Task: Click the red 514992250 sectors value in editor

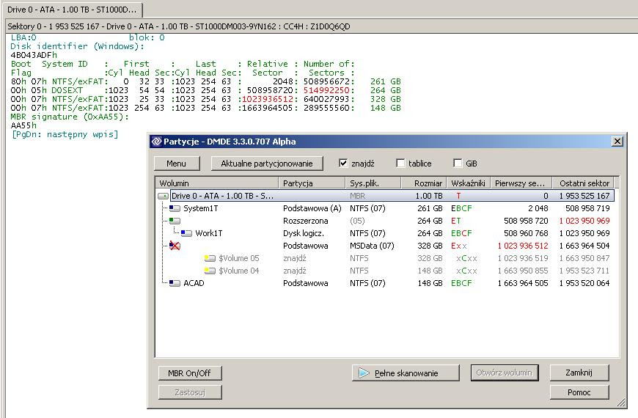Action: click(x=326, y=90)
